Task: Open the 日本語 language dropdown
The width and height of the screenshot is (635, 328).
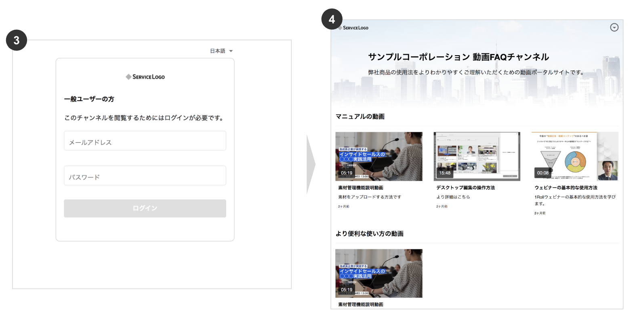Action: click(x=221, y=51)
